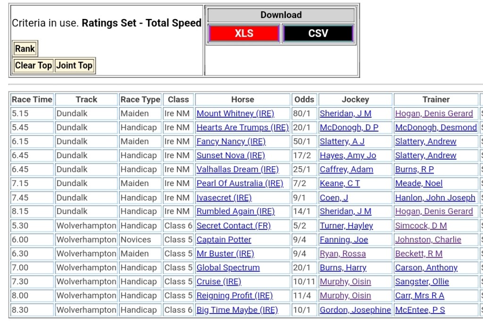Open Mount Whitney (IRE) horse link

[235, 113]
